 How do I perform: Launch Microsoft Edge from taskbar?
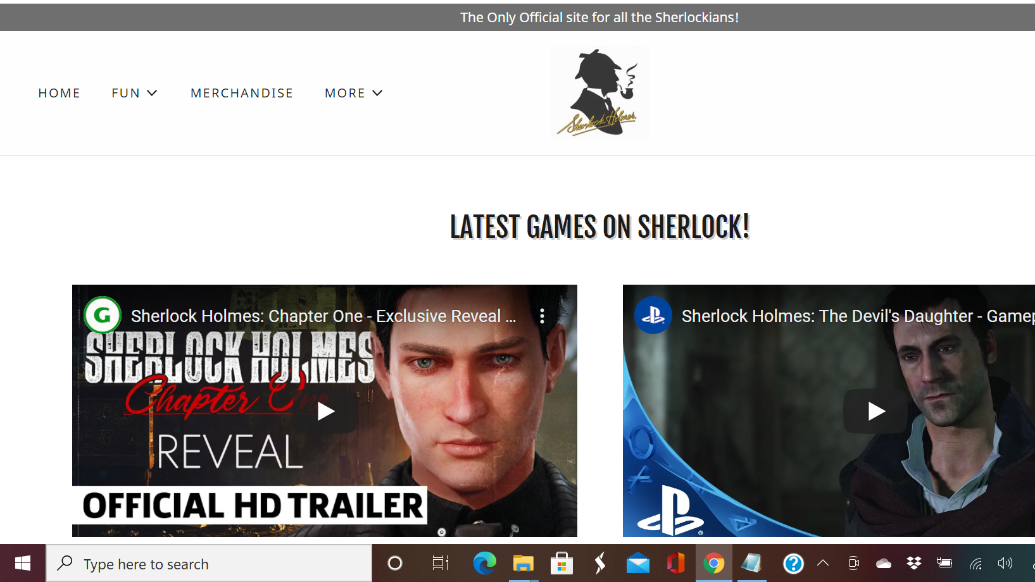(x=485, y=563)
